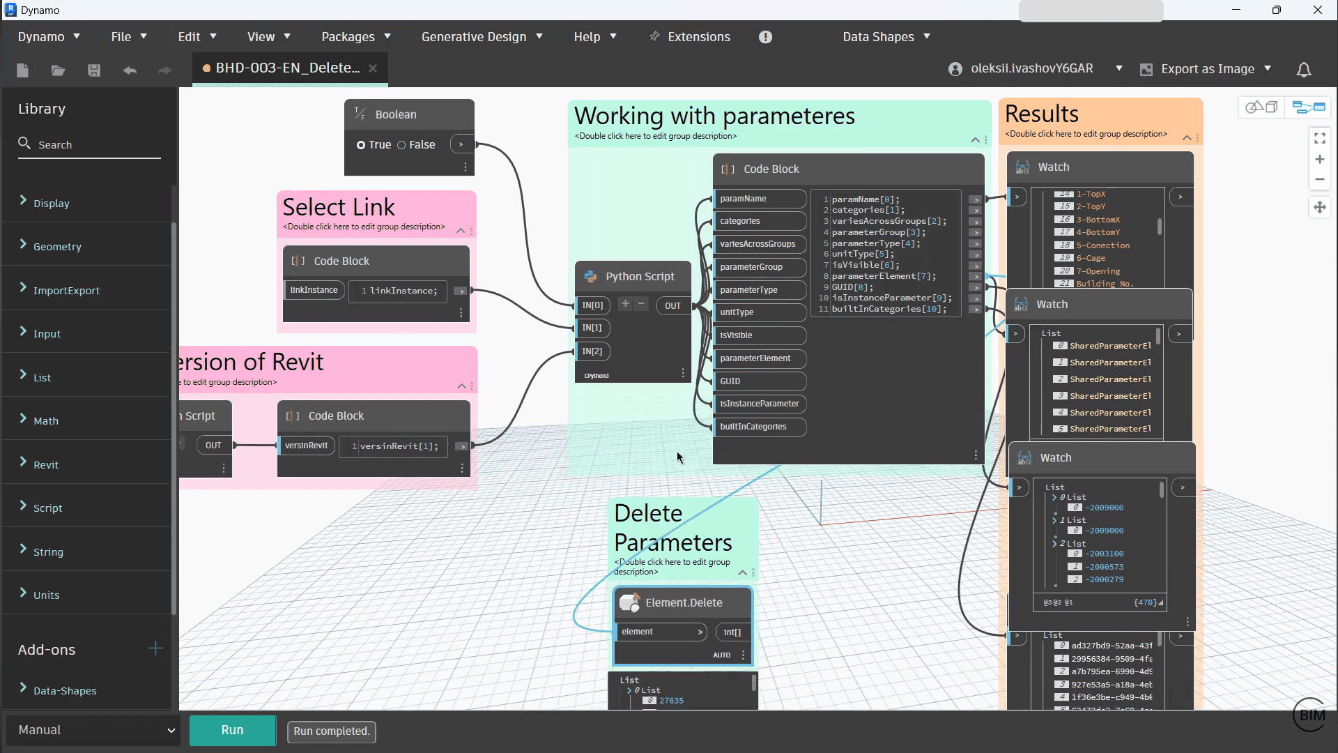The image size is (1338, 753).
Task: Open the notifications bell
Action: click(x=1304, y=69)
